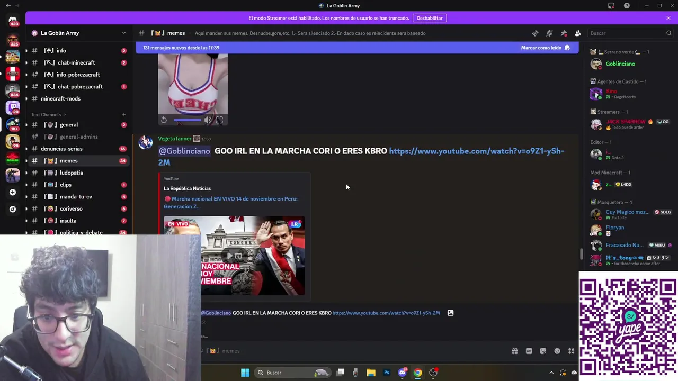This screenshot has height=381, width=678.
Task: Toggle member list icon
Action: point(578,33)
